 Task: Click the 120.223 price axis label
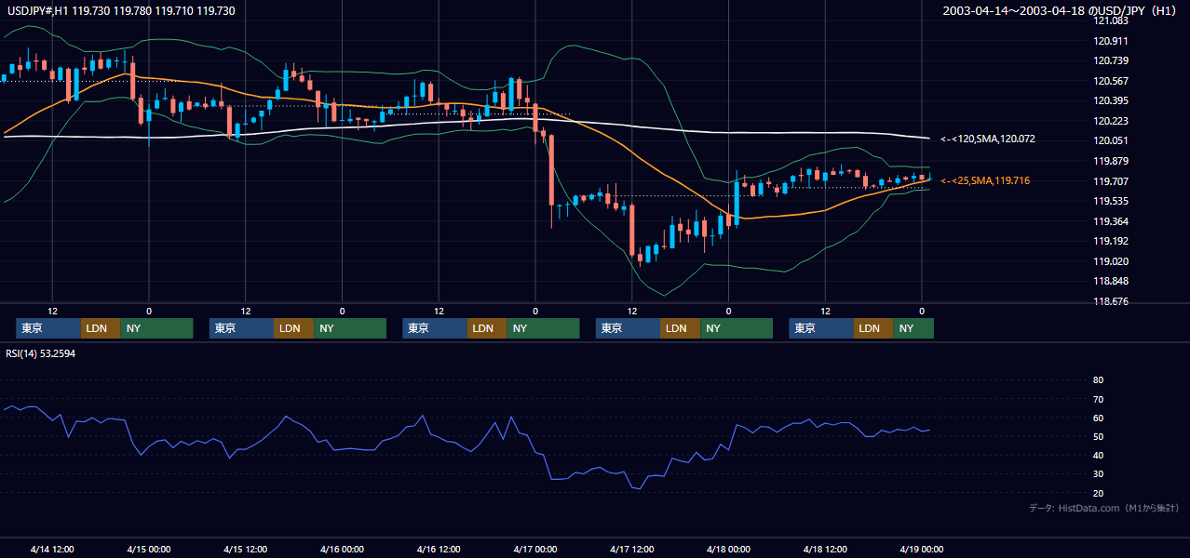(x=1112, y=121)
